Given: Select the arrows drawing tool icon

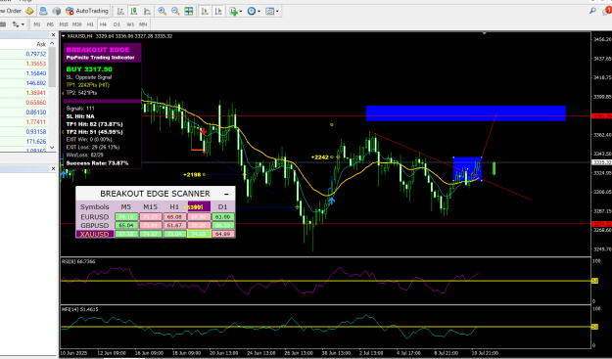Looking at the screenshot, I should pyautogui.click(x=16, y=24).
